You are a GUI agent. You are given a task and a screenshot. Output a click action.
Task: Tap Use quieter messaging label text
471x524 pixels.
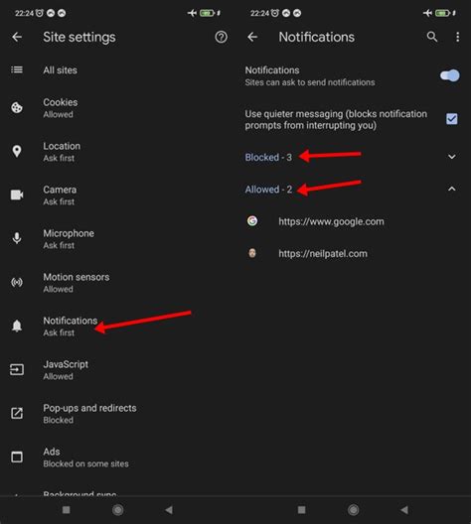coord(336,119)
